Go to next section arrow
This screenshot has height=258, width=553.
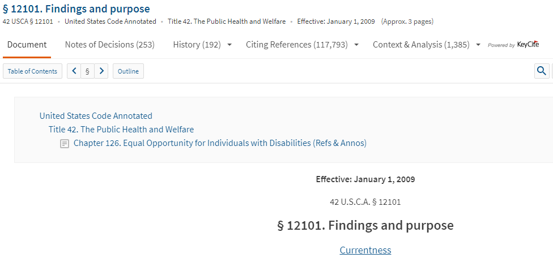101,71
